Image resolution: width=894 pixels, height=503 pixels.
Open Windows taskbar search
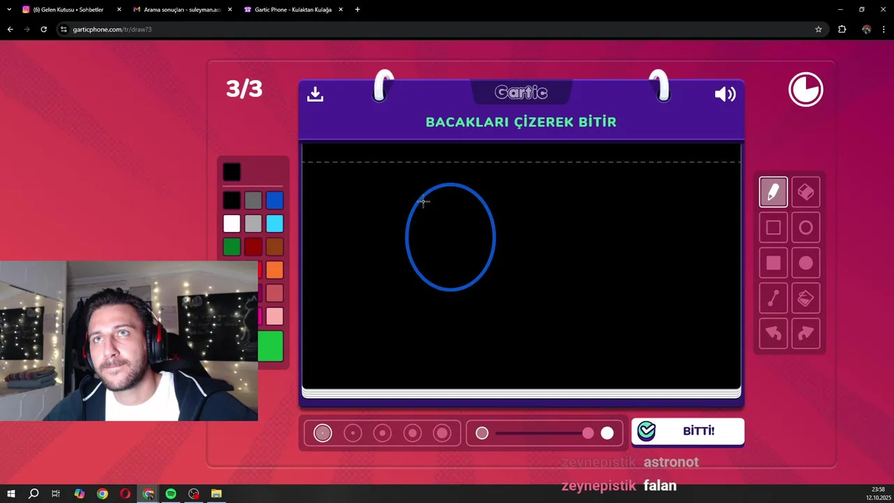click(x=34, y=494)
